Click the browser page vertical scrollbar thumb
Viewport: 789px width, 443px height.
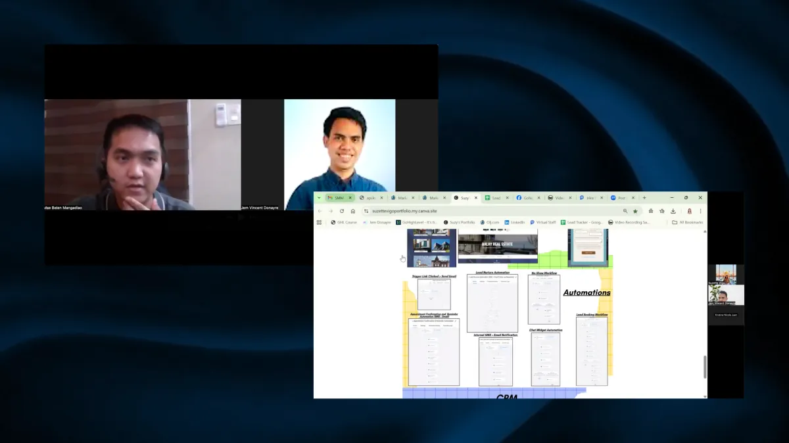coord(704,367)
